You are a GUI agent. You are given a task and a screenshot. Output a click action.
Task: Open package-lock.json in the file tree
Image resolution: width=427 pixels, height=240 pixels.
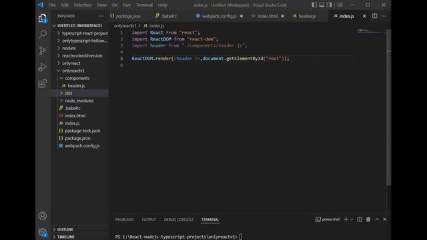pos(79,131)
